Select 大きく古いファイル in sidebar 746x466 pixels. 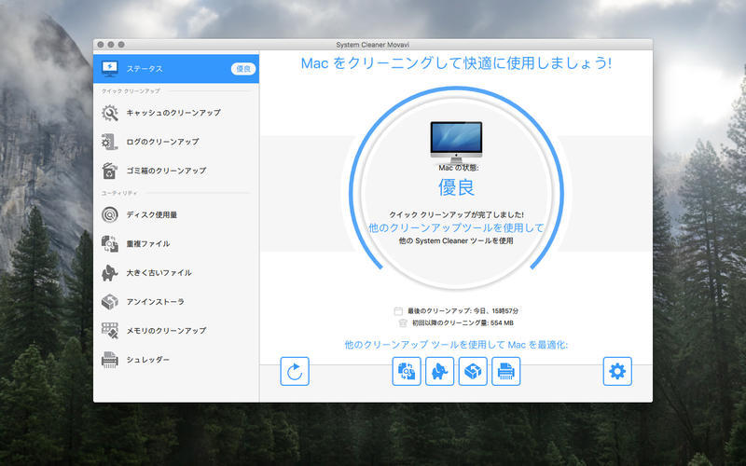coord(176,273)
